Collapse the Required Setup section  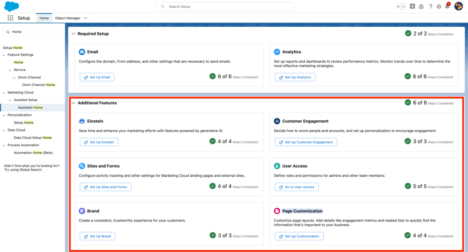click(74, 34)
